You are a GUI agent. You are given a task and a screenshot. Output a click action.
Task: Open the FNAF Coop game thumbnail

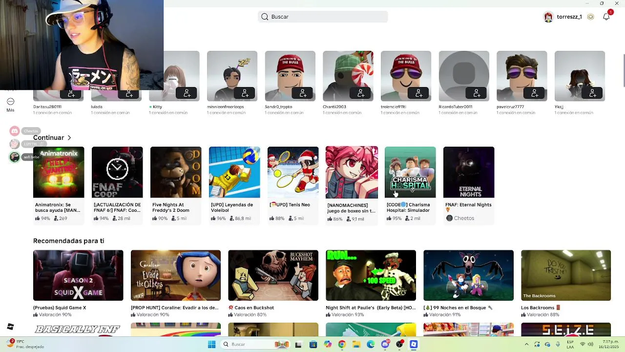click(117, 172)
